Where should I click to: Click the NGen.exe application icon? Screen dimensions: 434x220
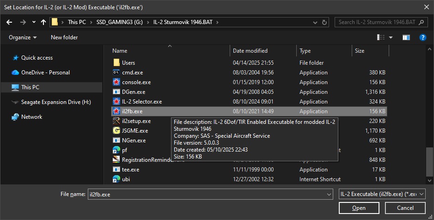pos(116,141)
